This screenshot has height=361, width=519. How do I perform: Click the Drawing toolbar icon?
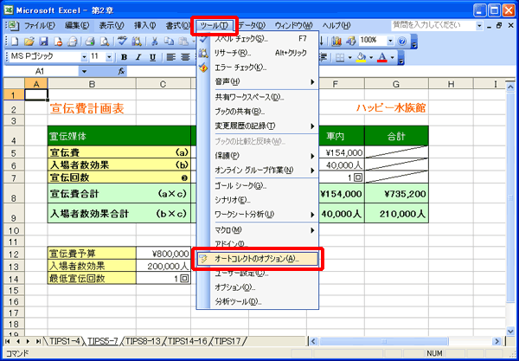pos(350,41)
